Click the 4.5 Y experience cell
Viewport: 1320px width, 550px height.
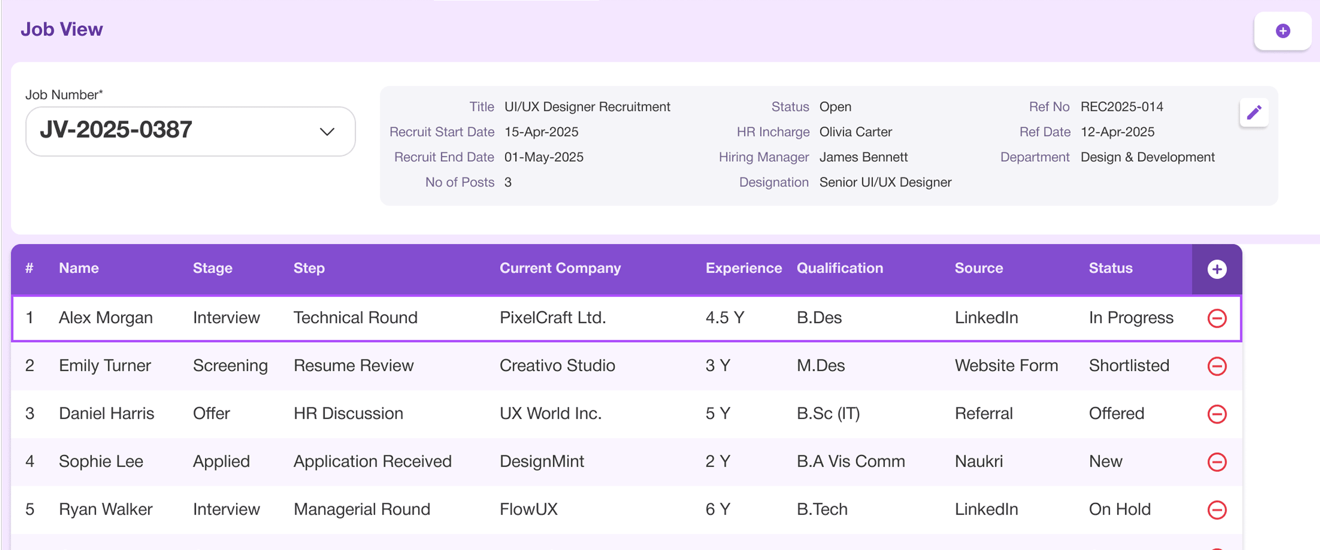[724, 317]
